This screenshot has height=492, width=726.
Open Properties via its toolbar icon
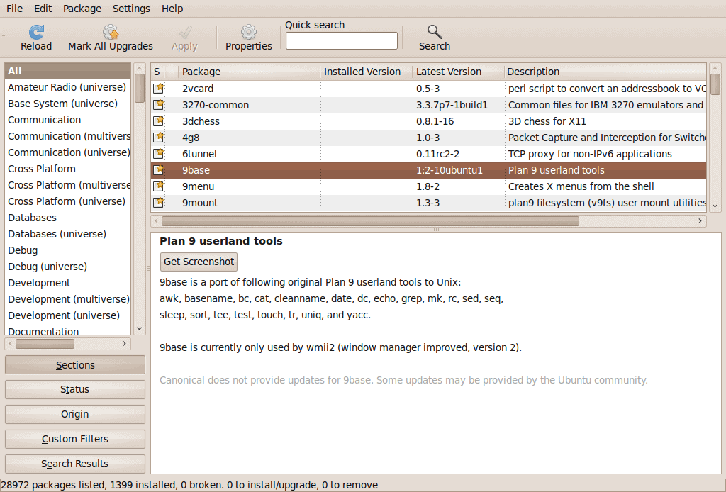click(248, 31)
